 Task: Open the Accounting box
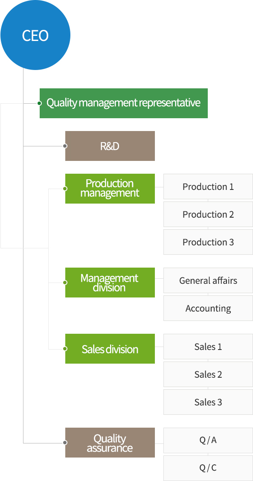pyautogui.click(x=208, y=308)
